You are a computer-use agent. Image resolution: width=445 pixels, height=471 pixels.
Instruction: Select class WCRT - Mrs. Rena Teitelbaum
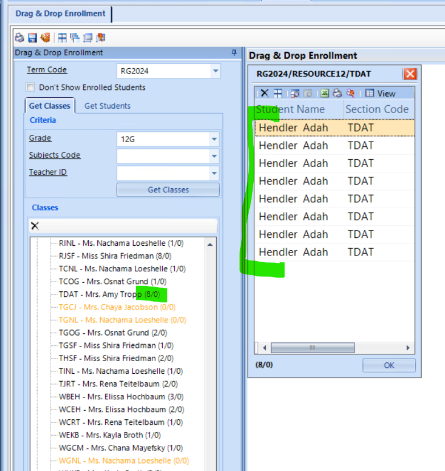121,422
